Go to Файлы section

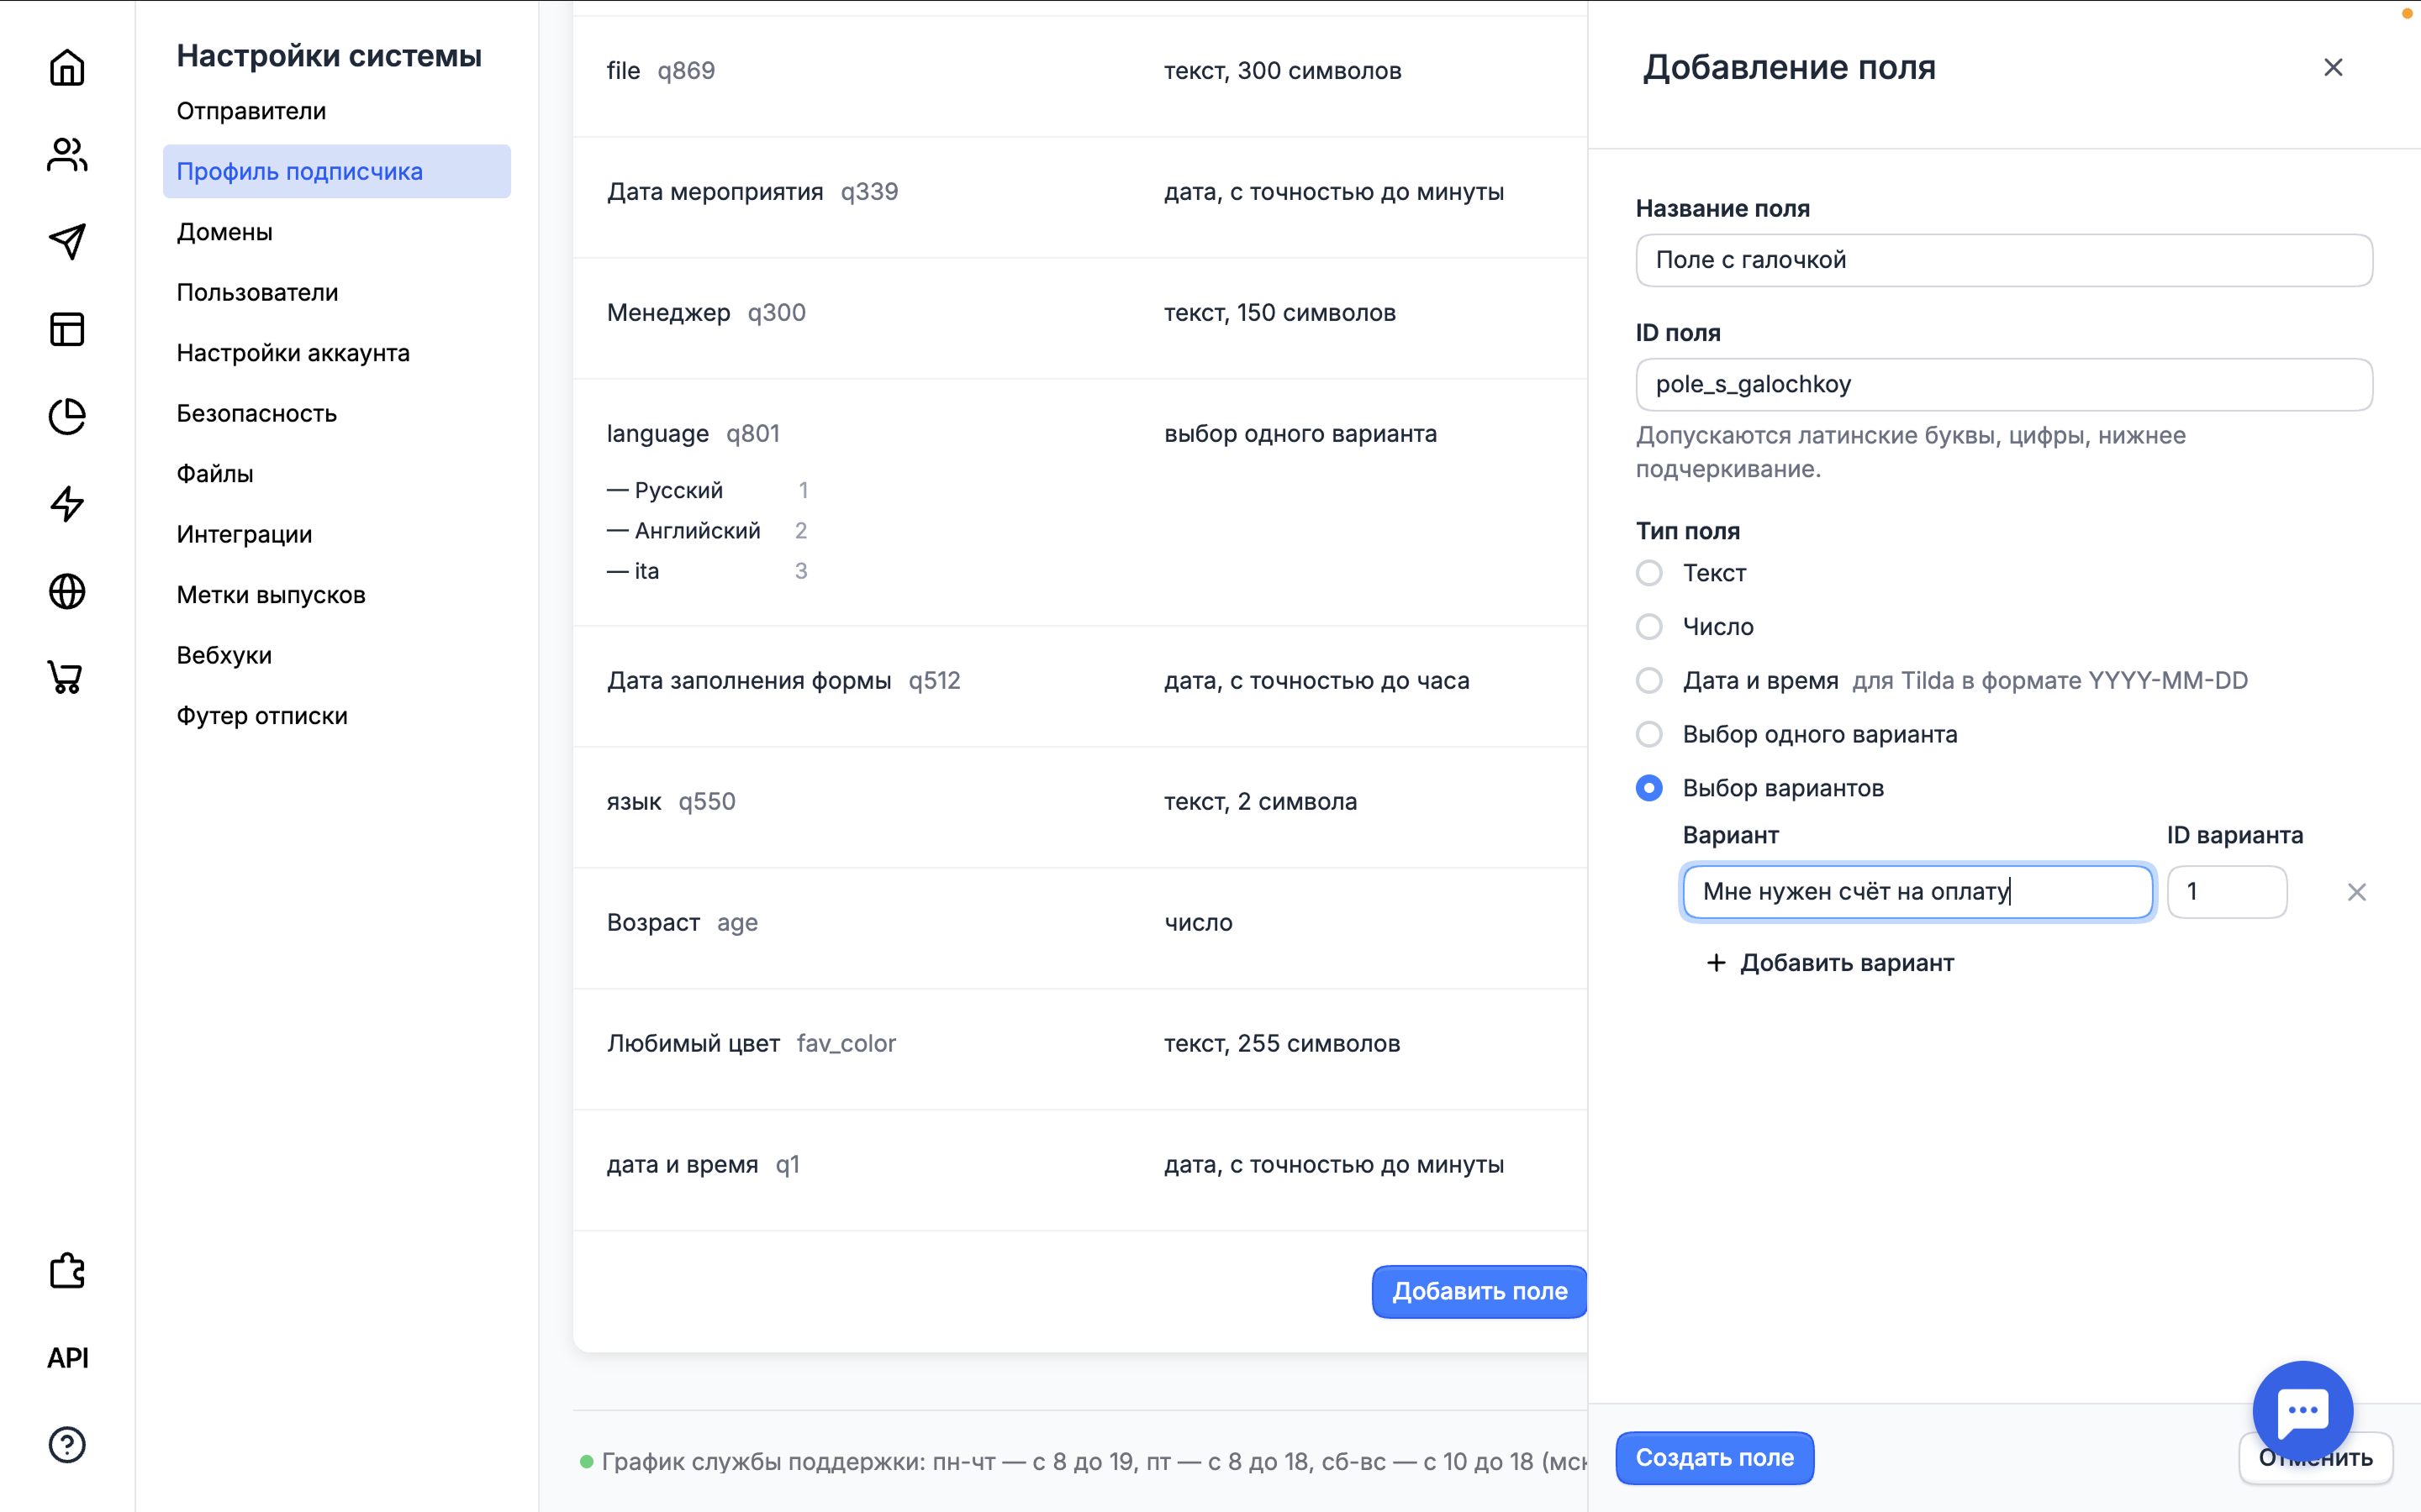click(215, 474)
